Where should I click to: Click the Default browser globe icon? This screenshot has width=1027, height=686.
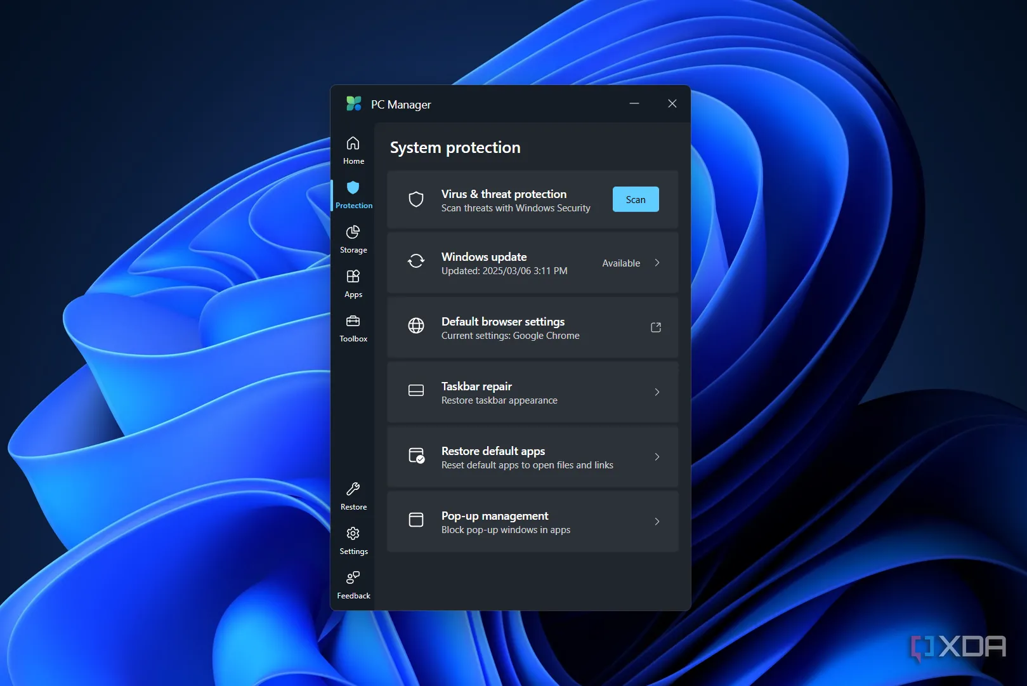(416, 326)
